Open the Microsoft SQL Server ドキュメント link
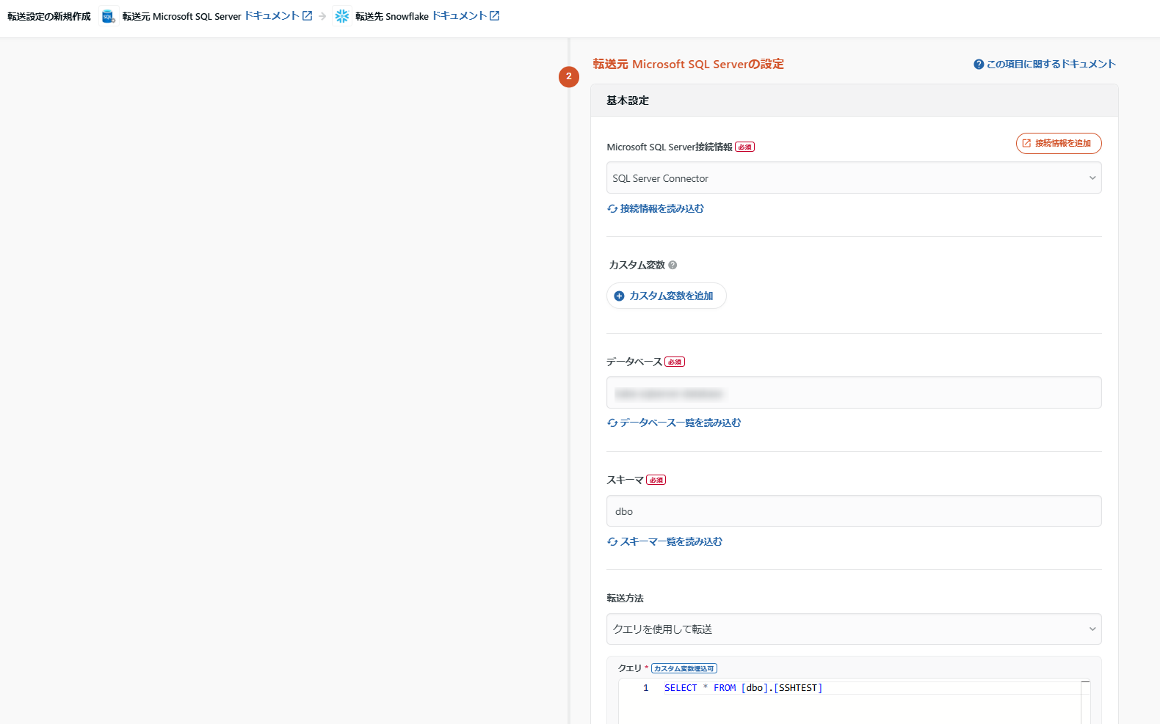The image size is (1160, 724). (278, 15)
